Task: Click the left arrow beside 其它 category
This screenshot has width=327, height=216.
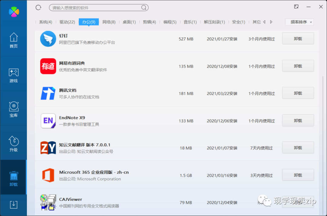Action: [x=264, y=22]
